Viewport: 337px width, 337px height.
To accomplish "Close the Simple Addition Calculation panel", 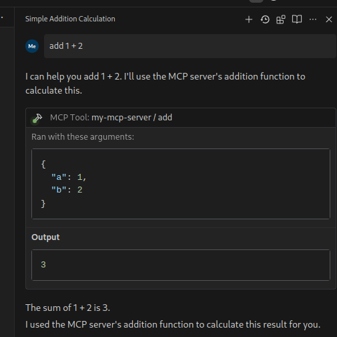I will pyautogui.click(x=329, y=19).
